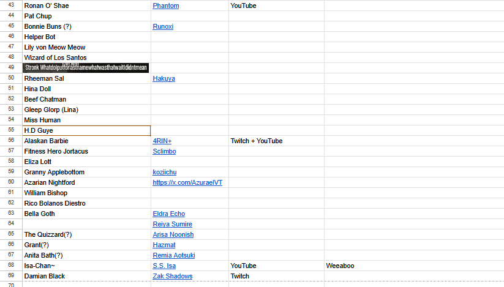The width and height of the screenshot is (504, 287).
Task: Select the Rico Bolanos Diestro cell
Action: coord(86,203)
